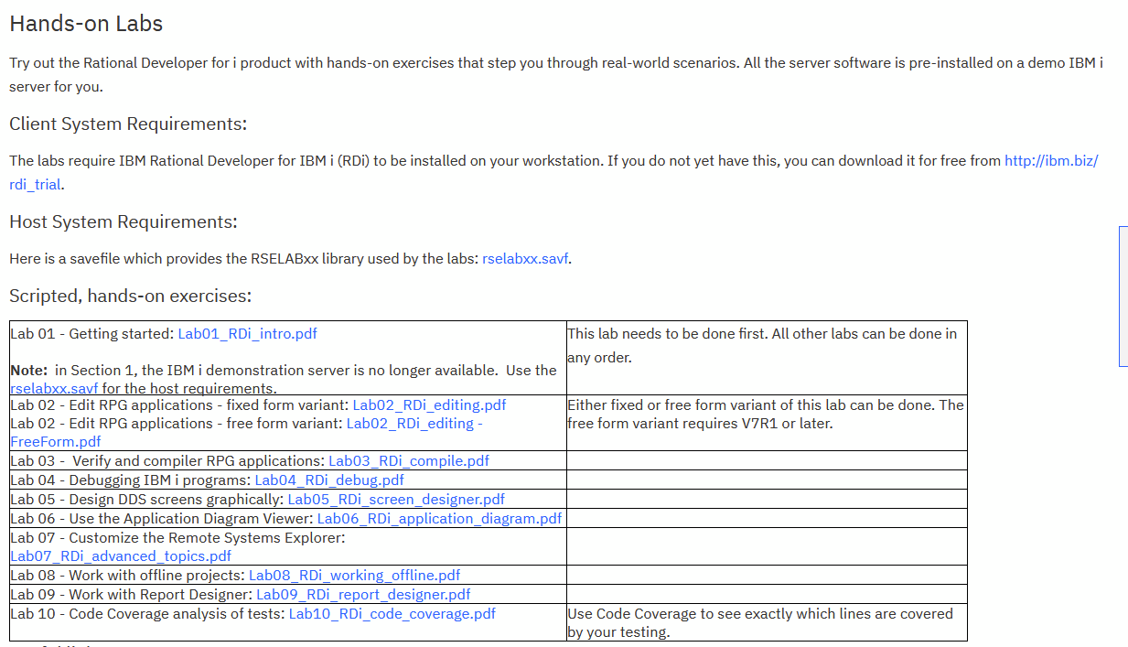Screen dimensions: 1128x647
Task: Open the http://ibm.biz/rdi_trial download link
Action: pos(1050,161)
